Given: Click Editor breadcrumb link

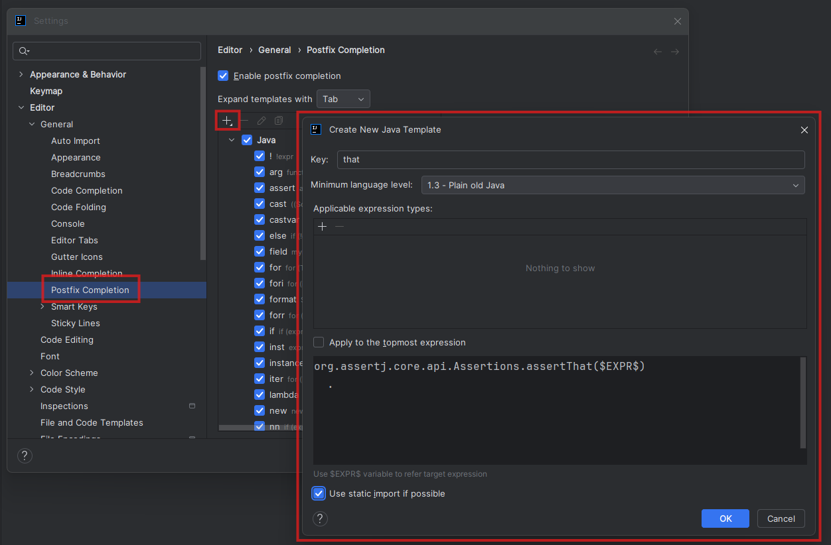Looking at the screenshot, I should tap(230, 50).
